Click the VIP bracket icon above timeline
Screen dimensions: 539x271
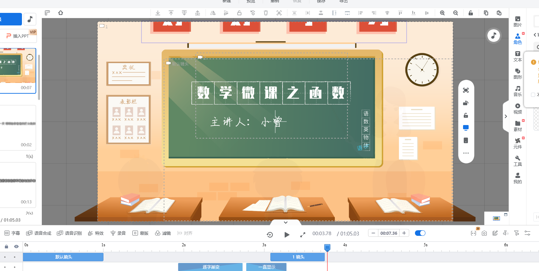coord(473,233)
